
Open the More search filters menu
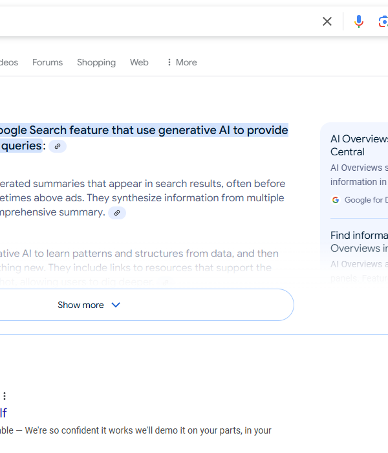point(182,62)
